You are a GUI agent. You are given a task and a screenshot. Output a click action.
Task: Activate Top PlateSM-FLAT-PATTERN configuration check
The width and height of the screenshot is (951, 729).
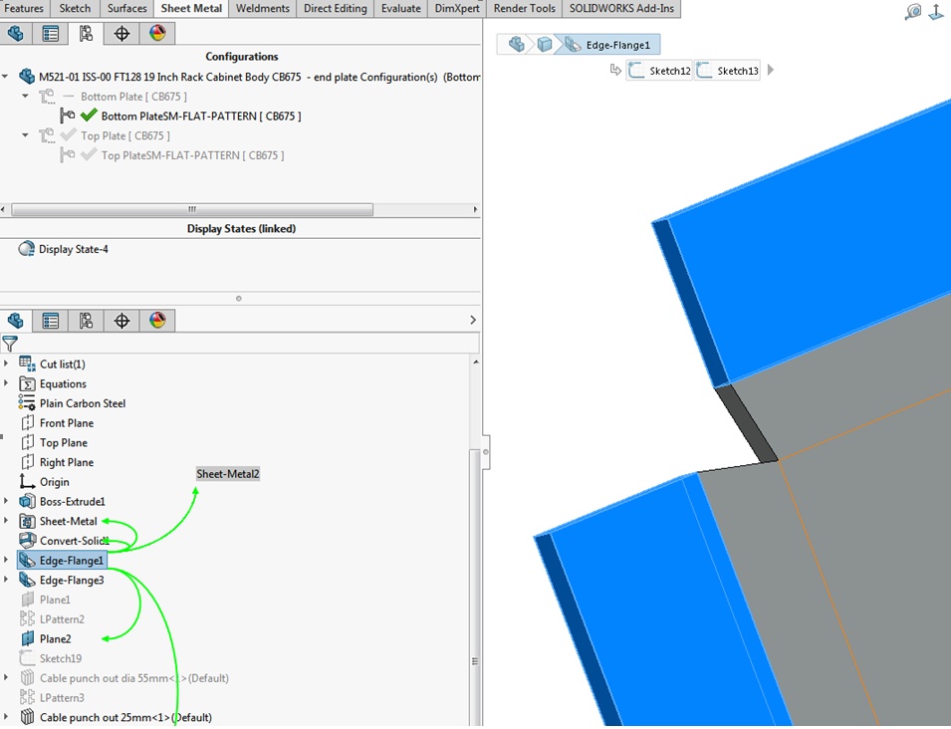pyautogui.click(x=89, y=154)
